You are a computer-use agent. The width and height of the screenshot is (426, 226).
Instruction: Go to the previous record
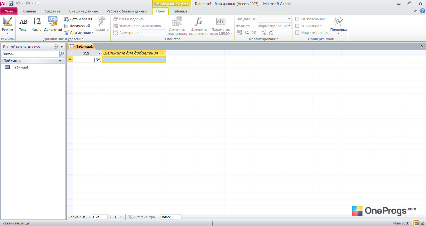(90, 217)
